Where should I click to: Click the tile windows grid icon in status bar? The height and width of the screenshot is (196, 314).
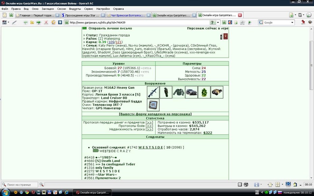(x=278, y=185)
